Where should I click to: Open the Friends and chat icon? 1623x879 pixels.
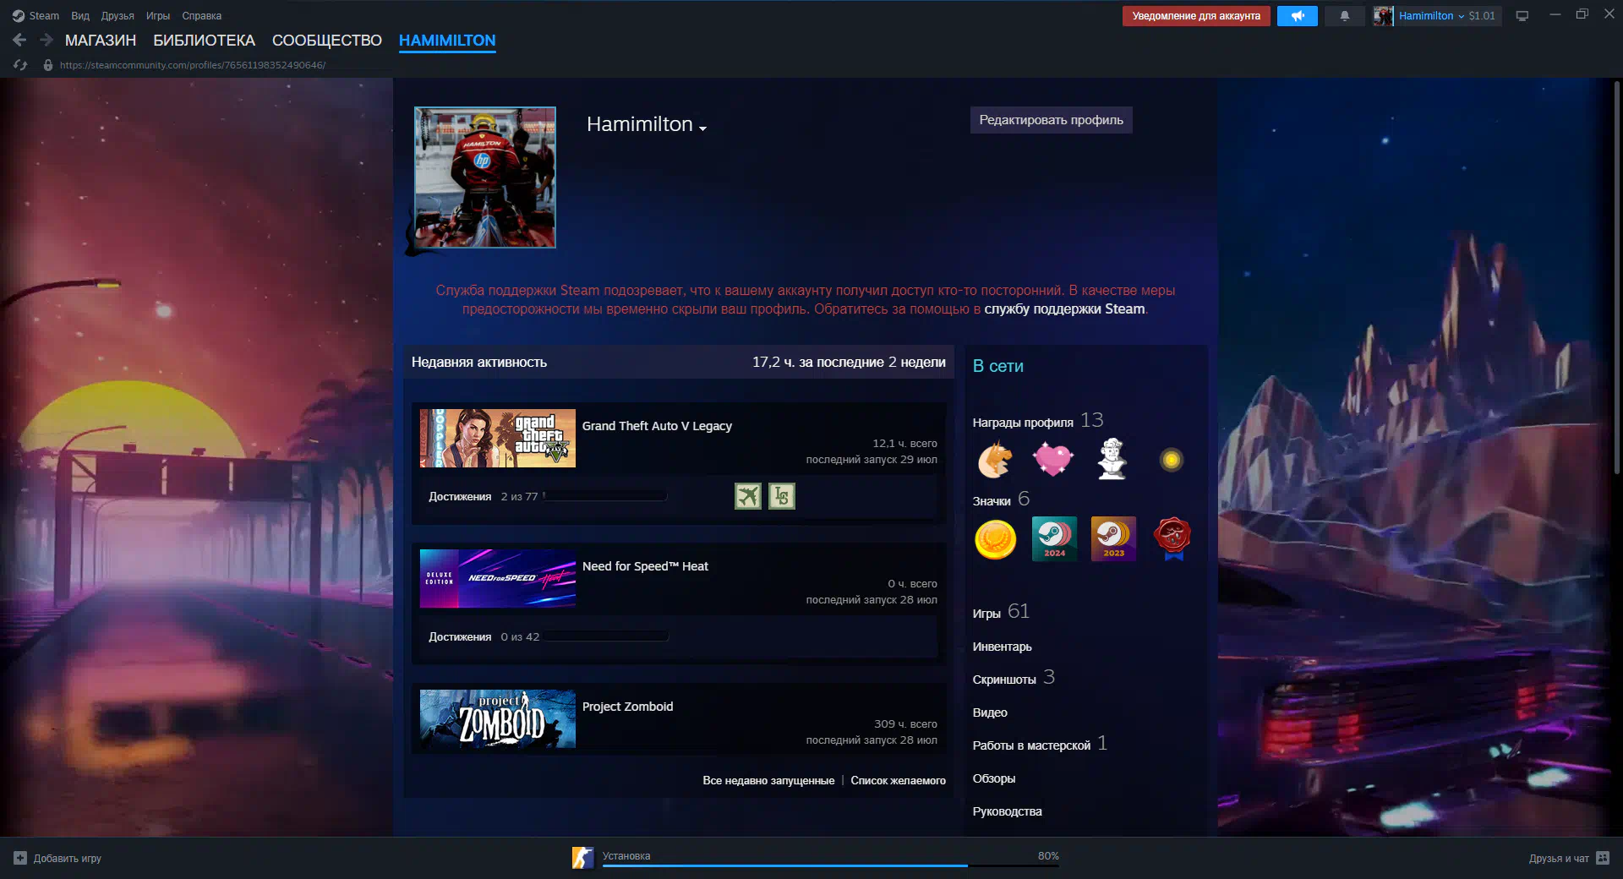pos(1603,858)
